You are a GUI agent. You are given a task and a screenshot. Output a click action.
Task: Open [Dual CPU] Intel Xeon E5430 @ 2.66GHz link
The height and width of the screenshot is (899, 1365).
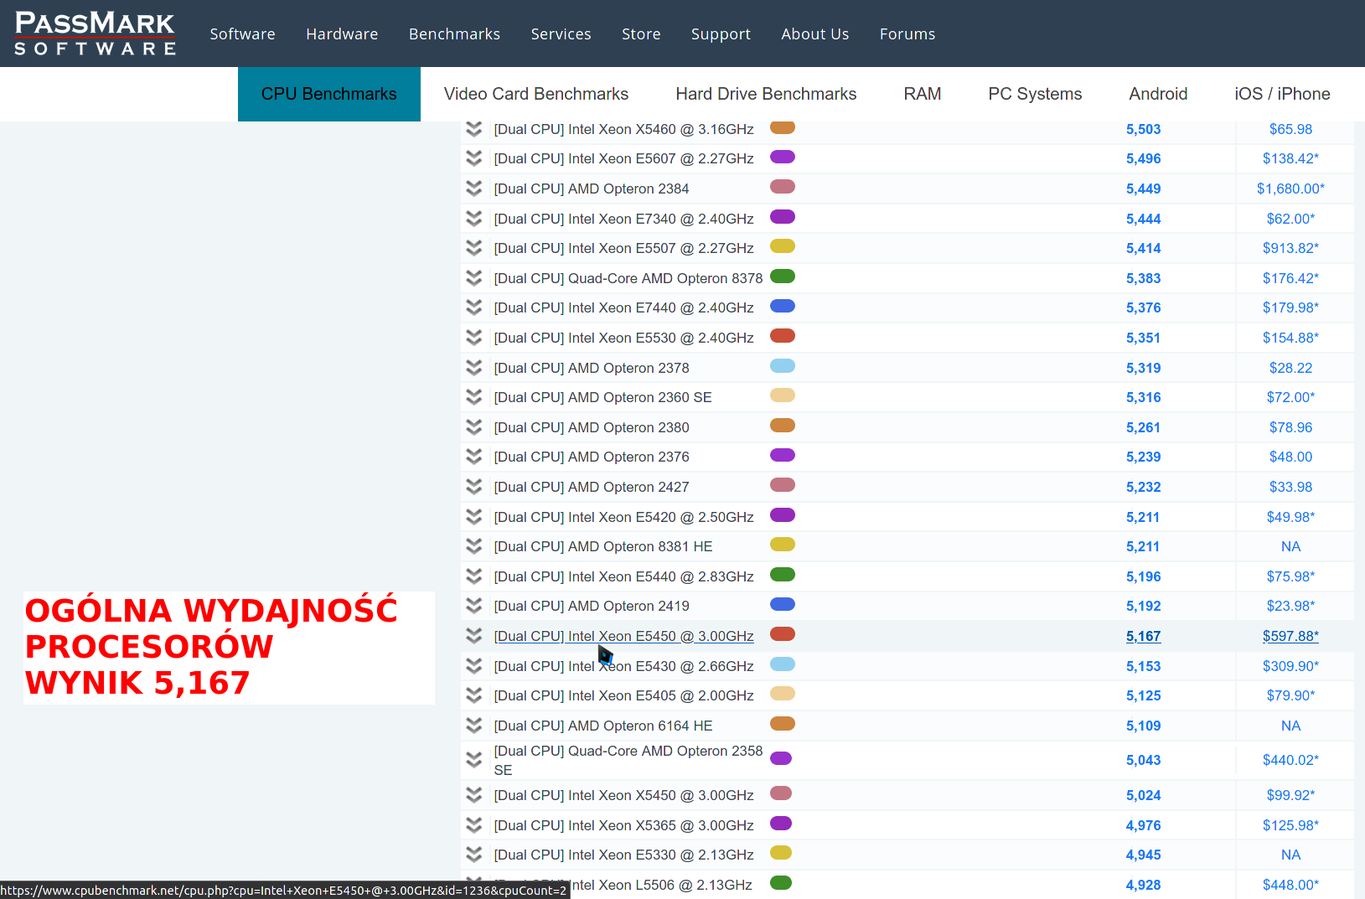coord(623,666)
